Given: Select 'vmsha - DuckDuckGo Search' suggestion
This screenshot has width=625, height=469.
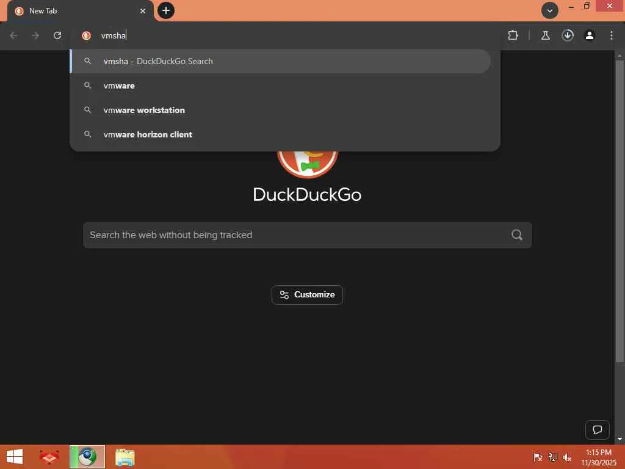Looking at the screenshot, I should (x=281, y=61).
